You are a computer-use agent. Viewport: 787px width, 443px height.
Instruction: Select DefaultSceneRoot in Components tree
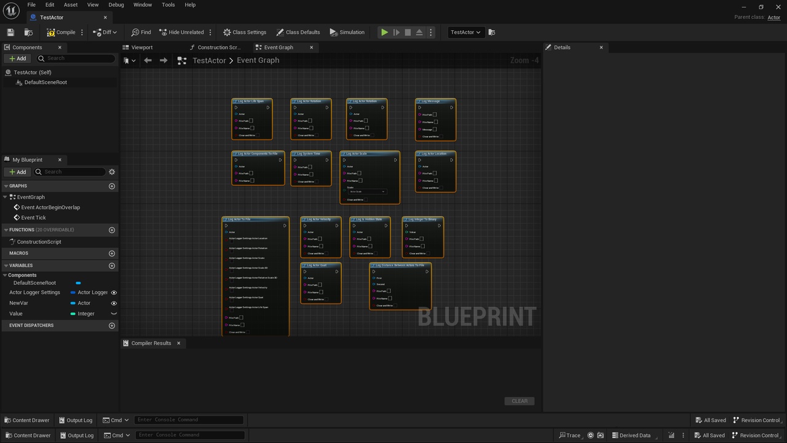coord(45,82)
